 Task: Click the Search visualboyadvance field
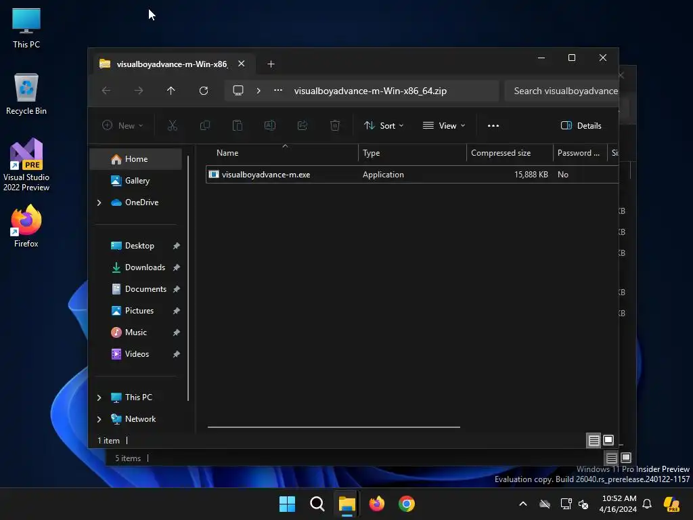(561, 91)
